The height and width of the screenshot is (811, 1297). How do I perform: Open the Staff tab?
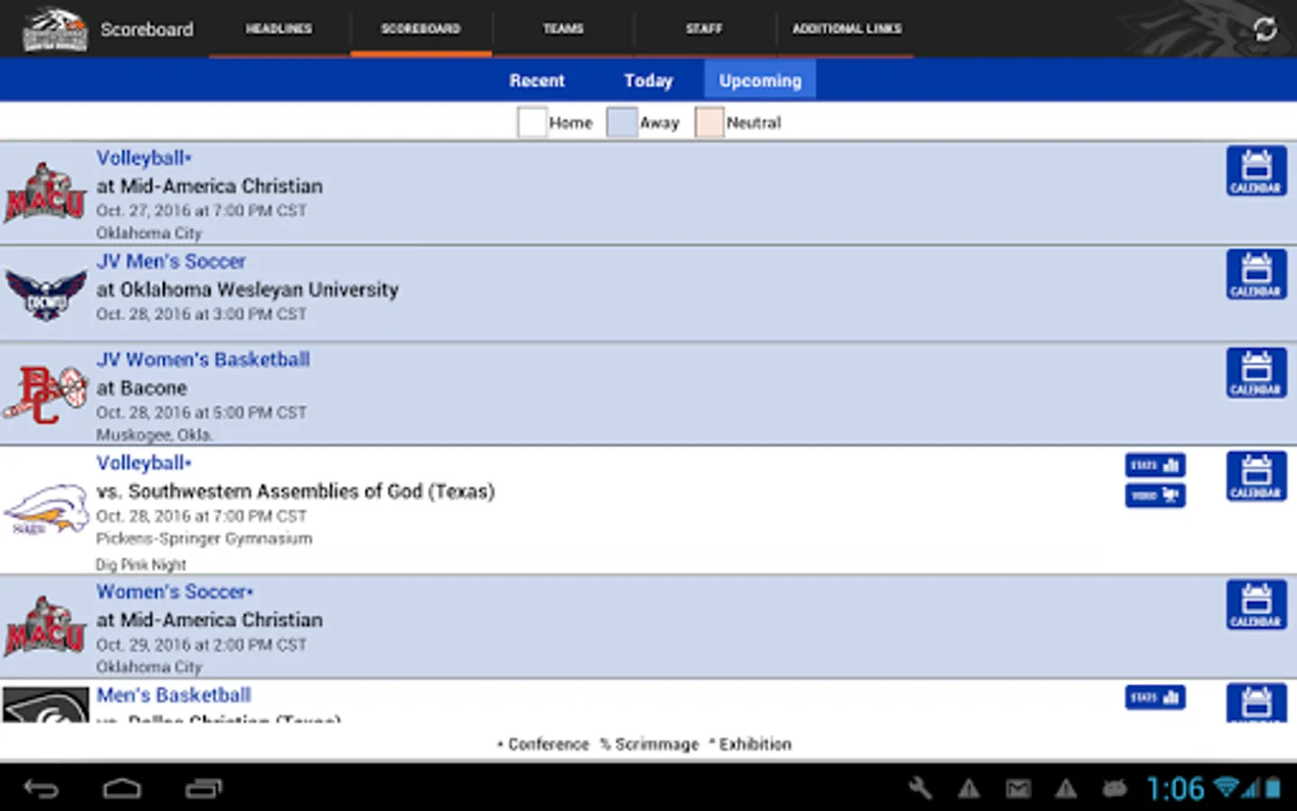click(x=704, y=29)
